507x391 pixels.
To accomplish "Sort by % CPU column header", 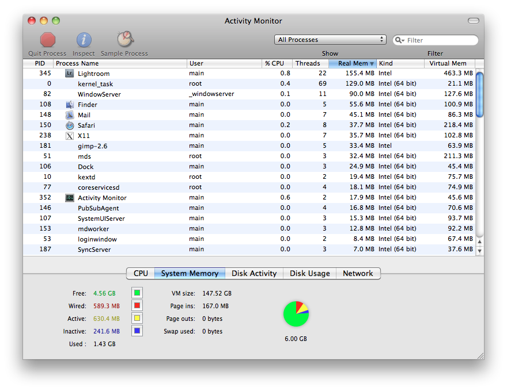I will point(277,63).
